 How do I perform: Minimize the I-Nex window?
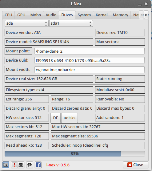tap(140, 5)
